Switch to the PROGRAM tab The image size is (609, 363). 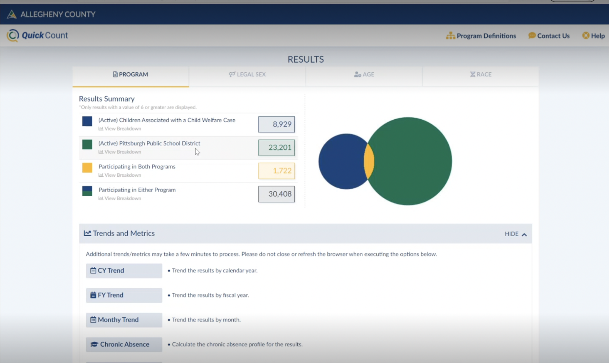pos(131,76)
